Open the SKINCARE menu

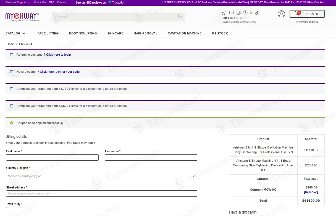[x=115, y=33]
